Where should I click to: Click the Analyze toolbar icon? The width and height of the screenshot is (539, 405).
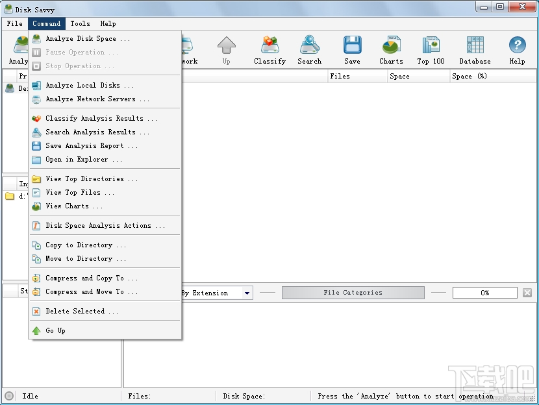[x=21, y=45]
